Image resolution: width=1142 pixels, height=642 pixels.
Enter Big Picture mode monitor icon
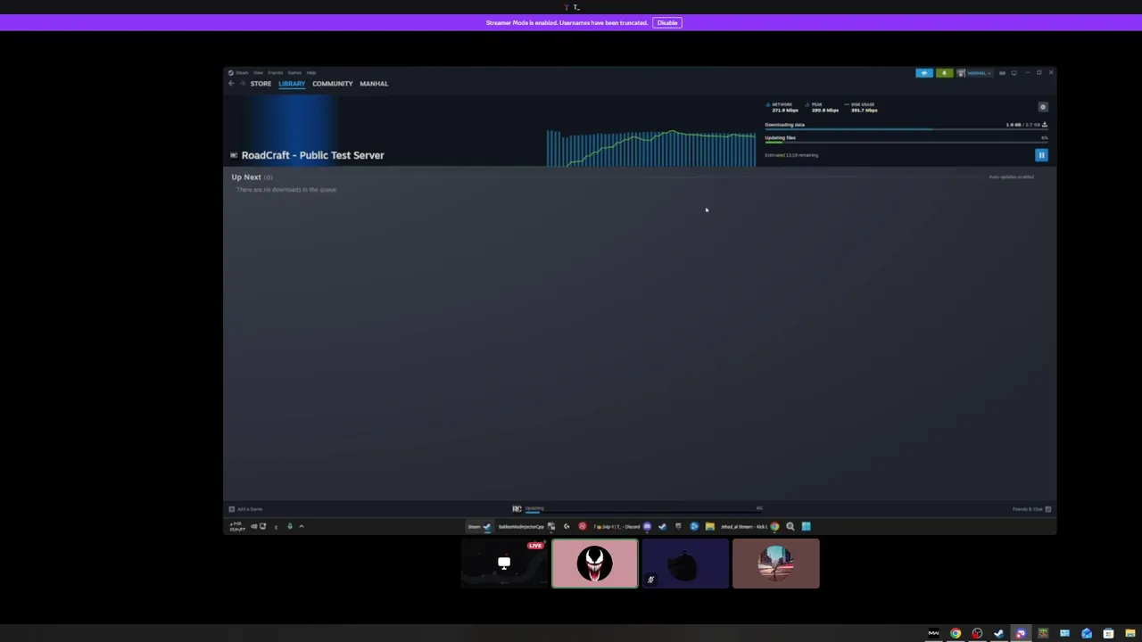click(1014, 73)
